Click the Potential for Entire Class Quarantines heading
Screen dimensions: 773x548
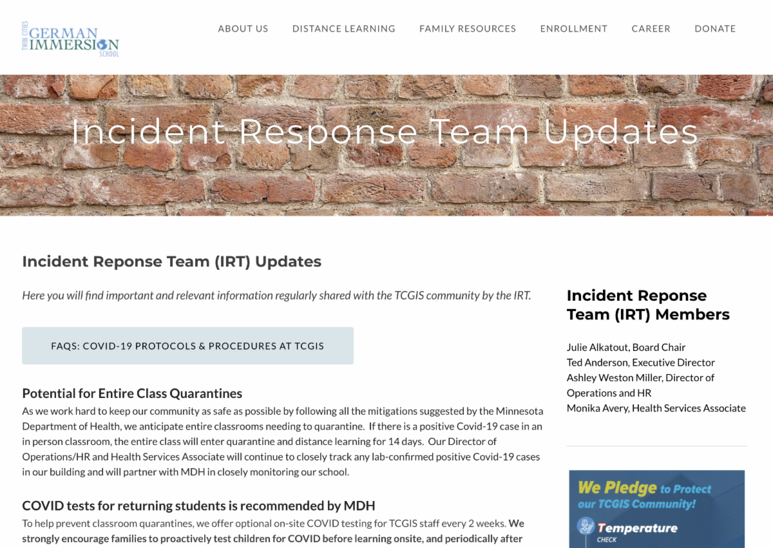[132, 393]
